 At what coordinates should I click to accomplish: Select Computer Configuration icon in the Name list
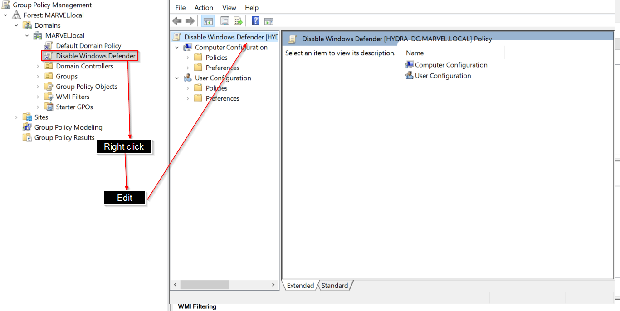pos(409,65)
